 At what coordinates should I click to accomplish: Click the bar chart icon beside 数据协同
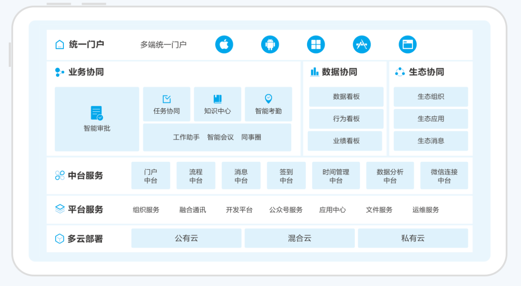point(315,72)
